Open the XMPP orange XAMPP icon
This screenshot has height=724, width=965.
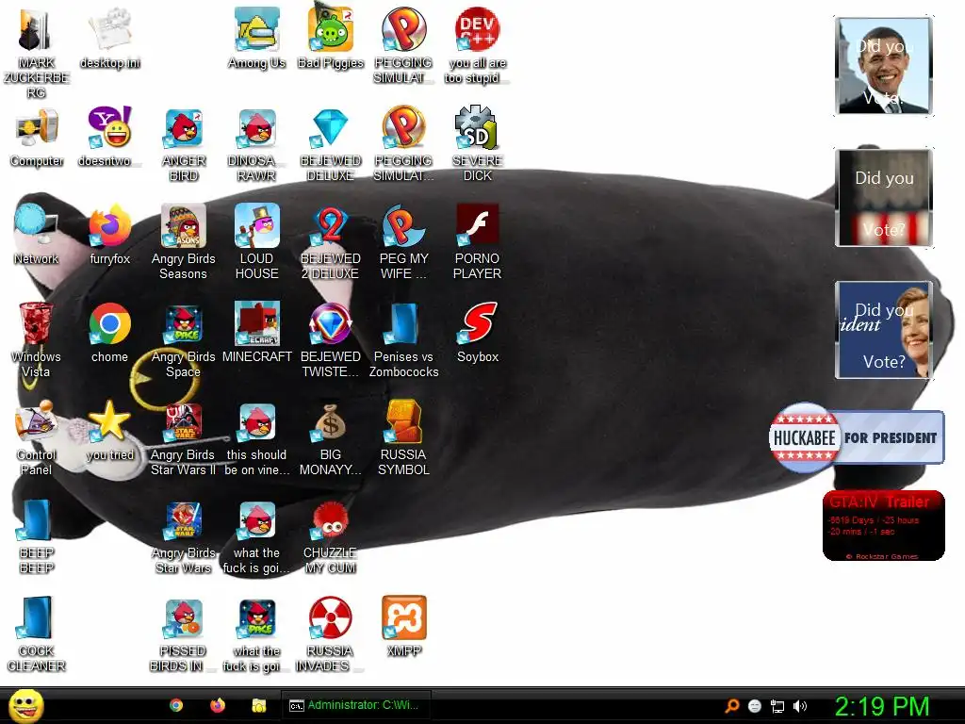pos(403,617)
